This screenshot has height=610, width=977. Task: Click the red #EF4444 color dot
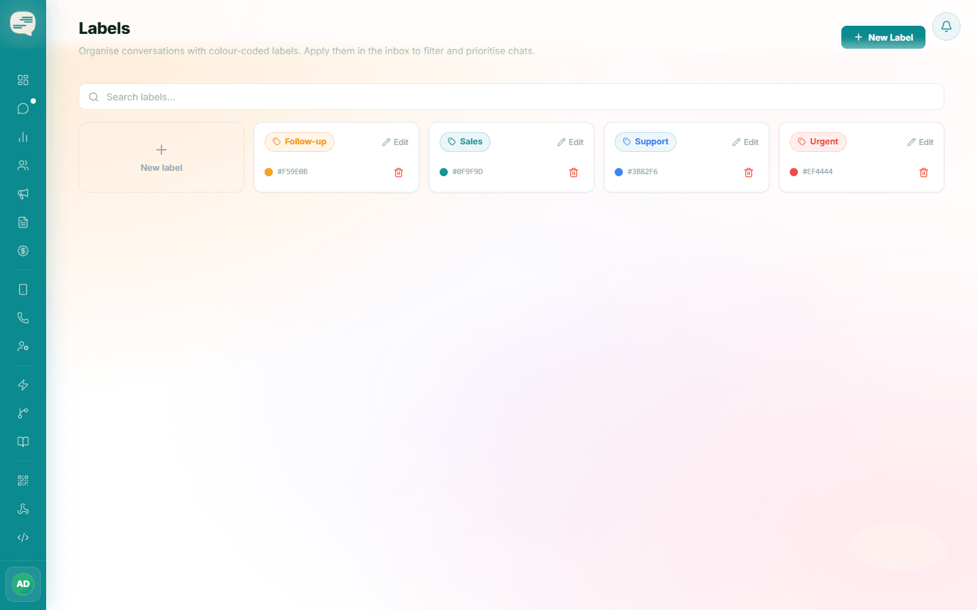794,172
